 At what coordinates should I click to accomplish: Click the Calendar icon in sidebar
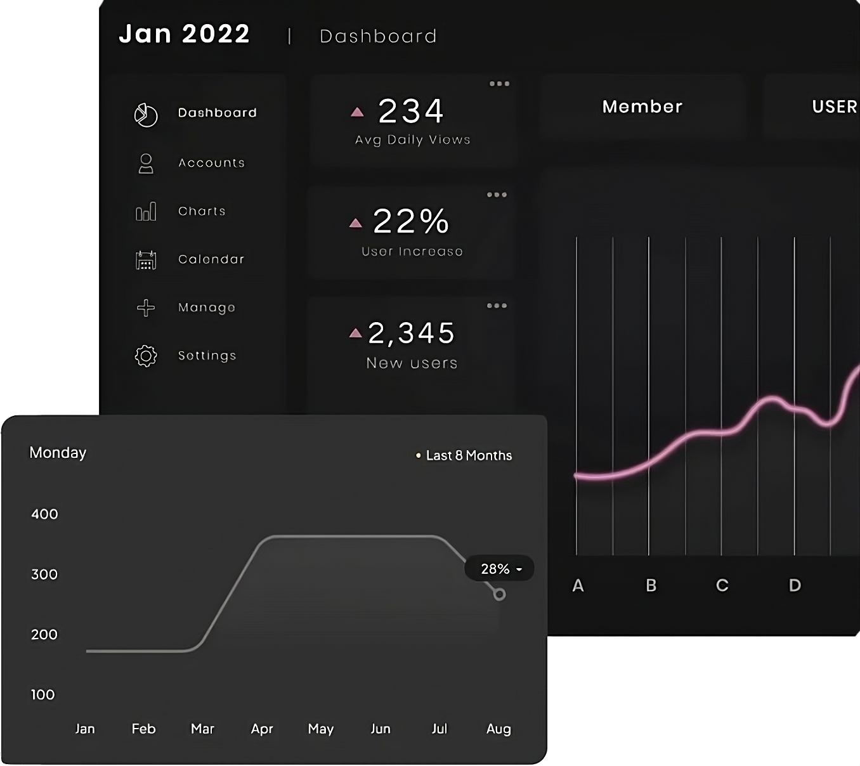tap(146, 259)
